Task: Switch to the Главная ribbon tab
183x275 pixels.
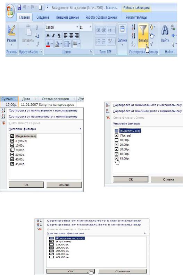Action: 24,17
